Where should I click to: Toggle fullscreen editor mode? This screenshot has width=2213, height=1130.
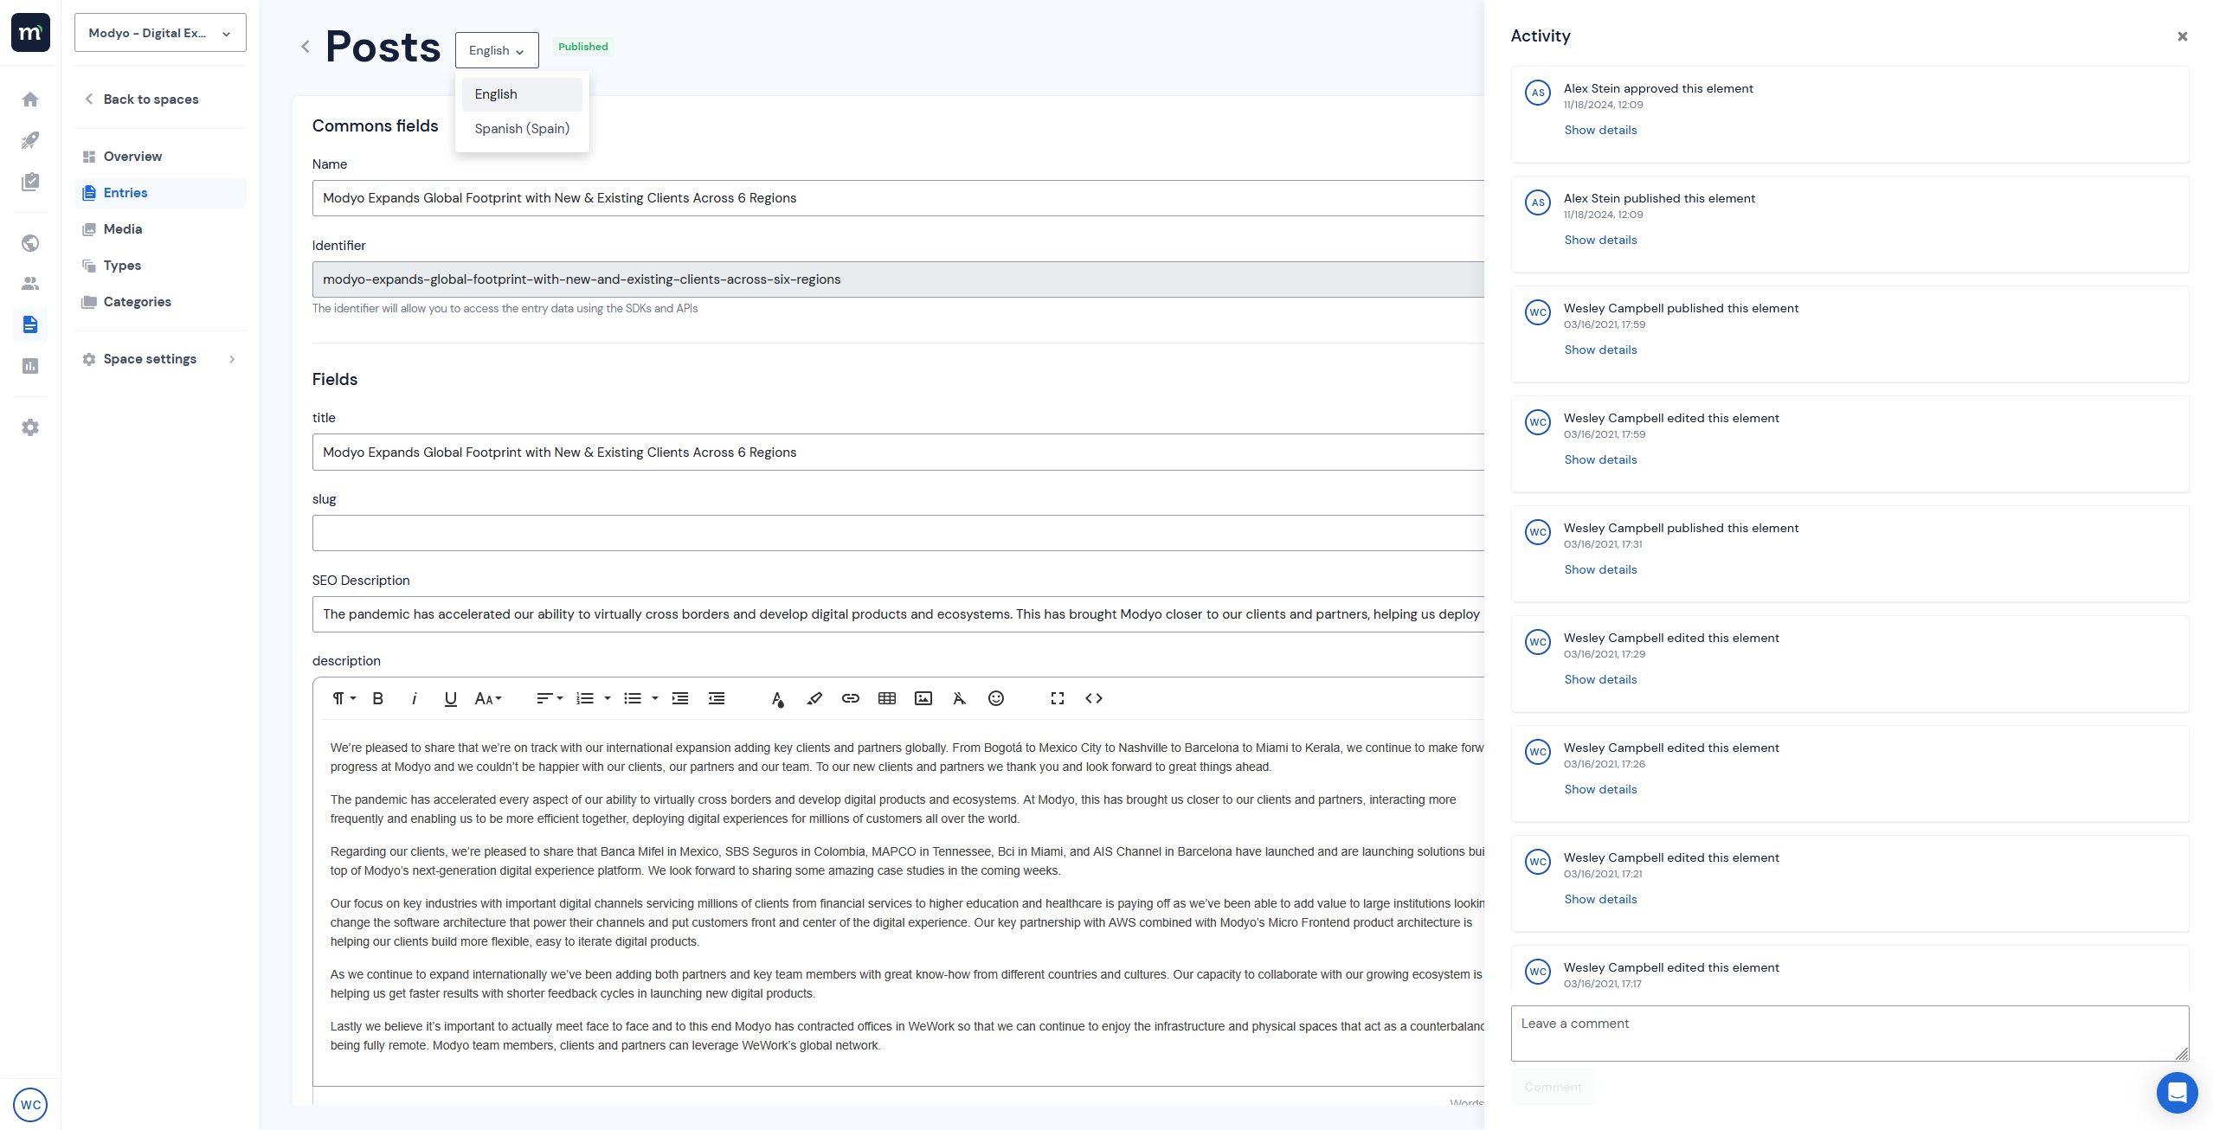(x=1057, y=699)
